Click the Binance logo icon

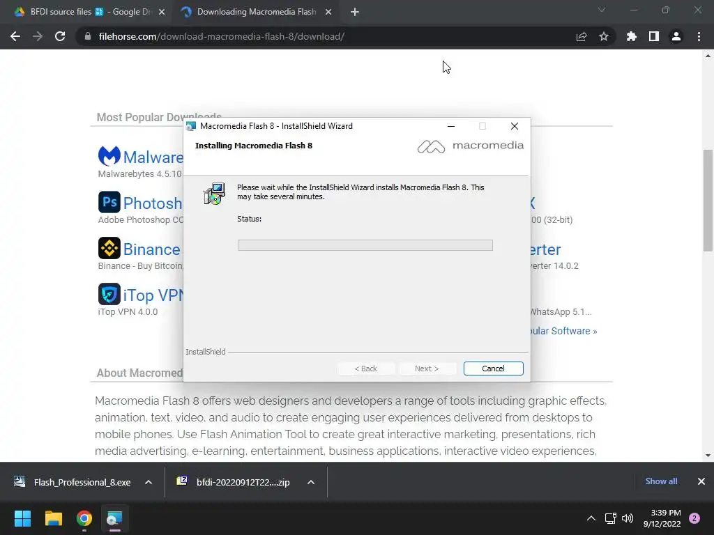pyautogui.click(x=109, y=248)
